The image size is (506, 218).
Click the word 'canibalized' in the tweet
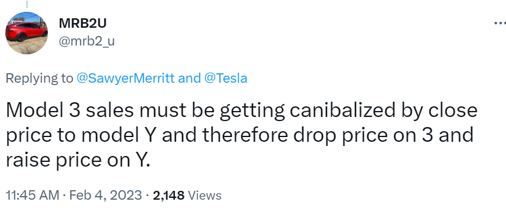(x=342, y=110)
